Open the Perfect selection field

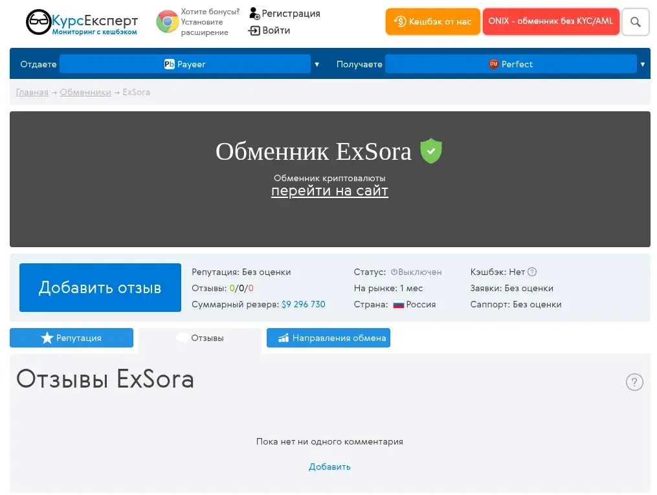[511, 64]
